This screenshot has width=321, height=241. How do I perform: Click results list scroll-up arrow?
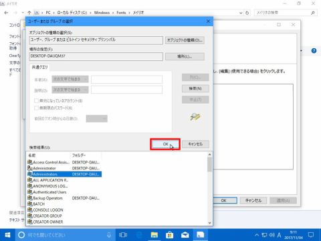(x=209, y=155)
